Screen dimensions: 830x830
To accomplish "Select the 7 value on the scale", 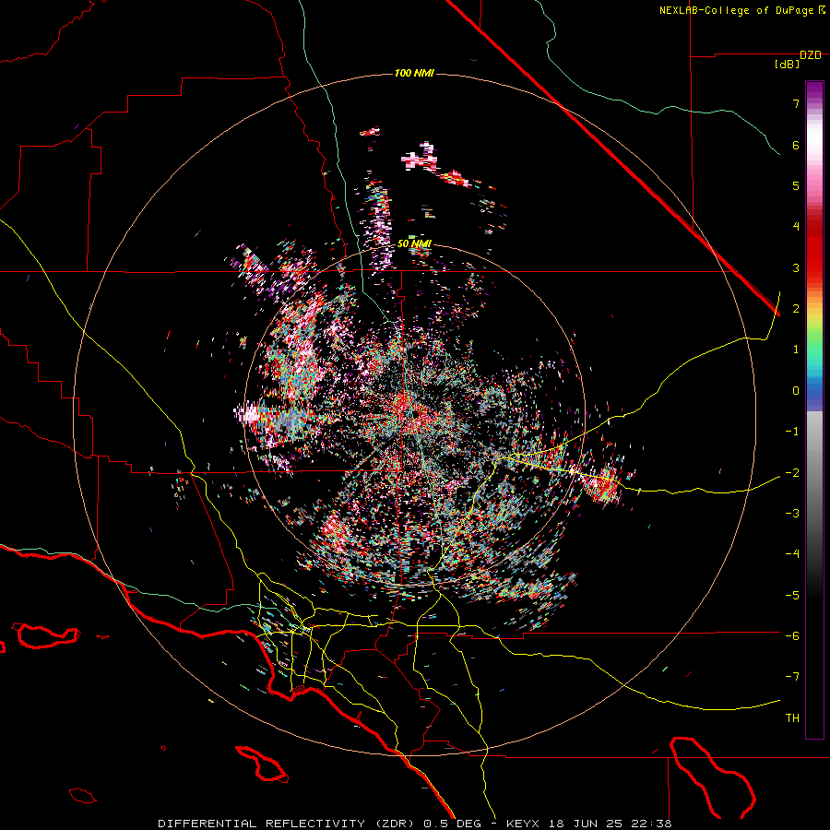I will click(x=796, y=103).
